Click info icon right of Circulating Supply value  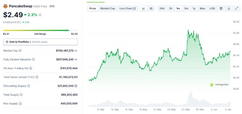click(x=76, y=86)
